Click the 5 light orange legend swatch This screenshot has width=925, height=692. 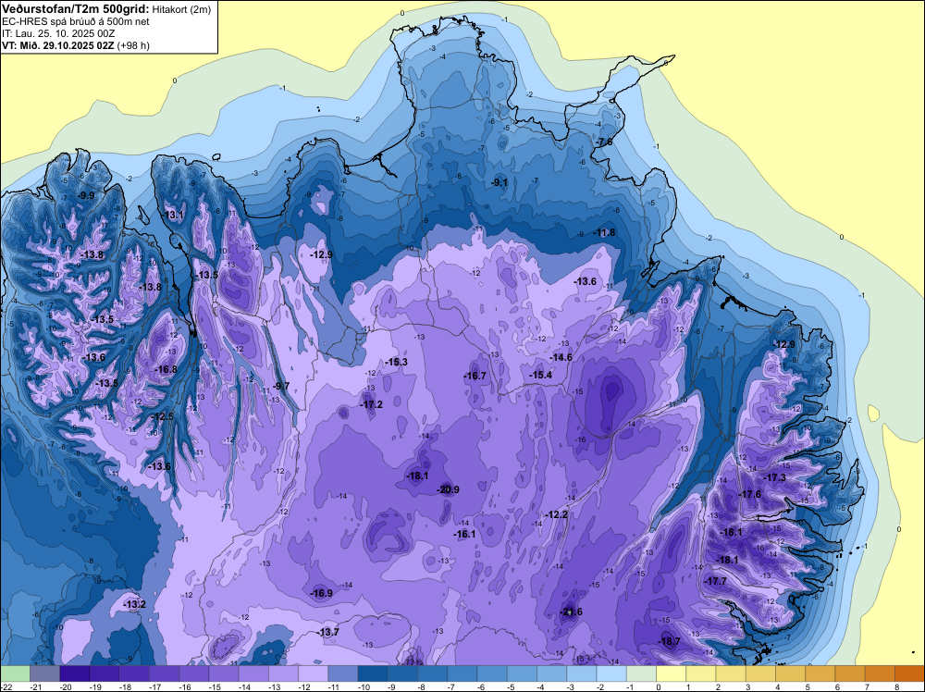(820, 673)
